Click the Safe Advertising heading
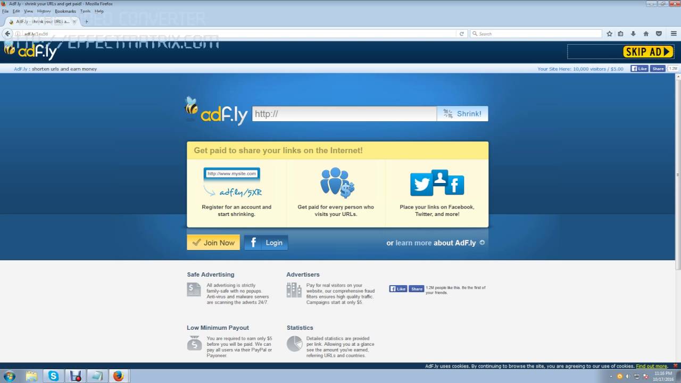This screenshot has width=681, height=383. click(211, 274)
